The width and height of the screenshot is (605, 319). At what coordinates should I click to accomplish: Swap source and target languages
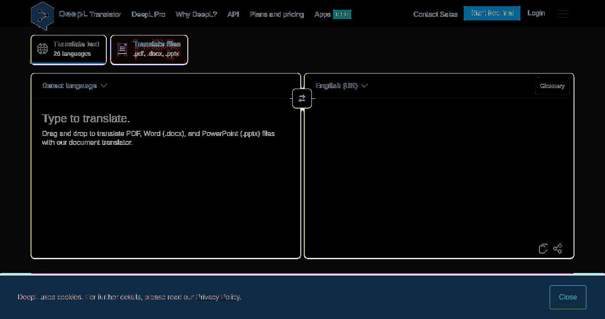[x=302, y=99]
